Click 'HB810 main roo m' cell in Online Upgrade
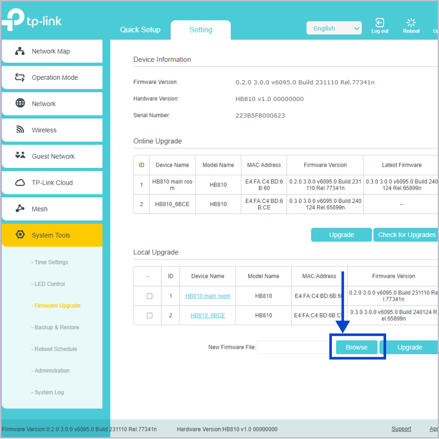The height and width of the screenshot is (439, 439). coord(172,185)
